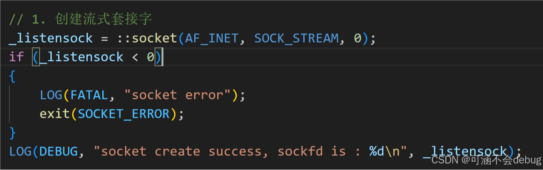
Task: Click the highlighted opening parenthesis after if
Action: pyautogui.click(x=36, y=58)
